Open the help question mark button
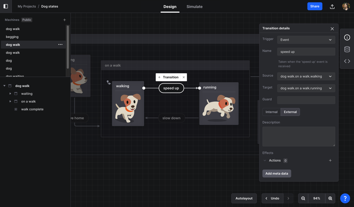Viewport: 354px width, 207px height. (345, 198)
